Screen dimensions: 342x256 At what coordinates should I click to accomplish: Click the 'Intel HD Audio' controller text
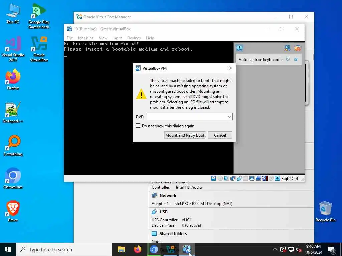(189, 187)
